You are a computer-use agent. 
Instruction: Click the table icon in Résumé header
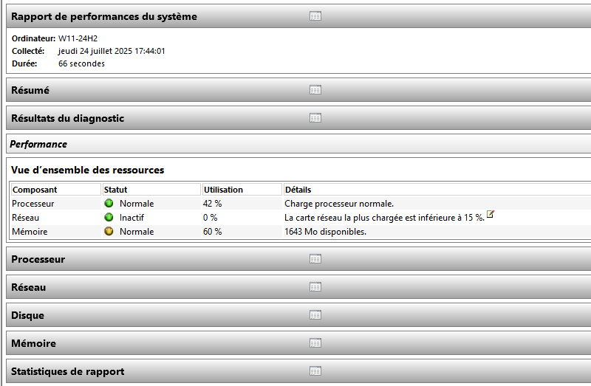(315, 90)
